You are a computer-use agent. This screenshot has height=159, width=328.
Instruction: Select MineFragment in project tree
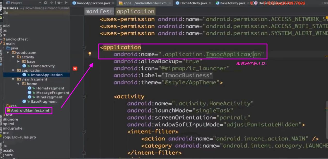(x=49, y=97)
